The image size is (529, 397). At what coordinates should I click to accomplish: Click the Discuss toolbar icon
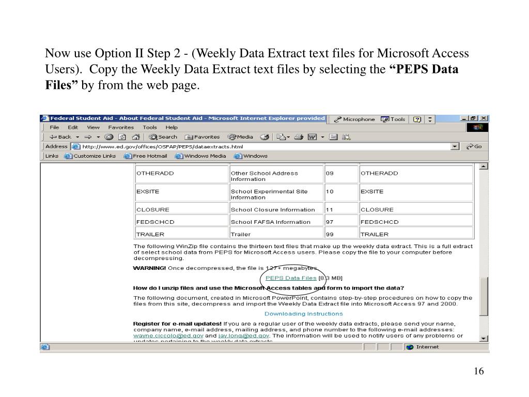[333, 137]
